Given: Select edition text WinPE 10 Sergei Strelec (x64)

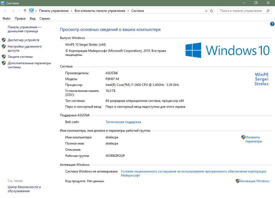Looking at the screenshot, I should tap(85, 45).
